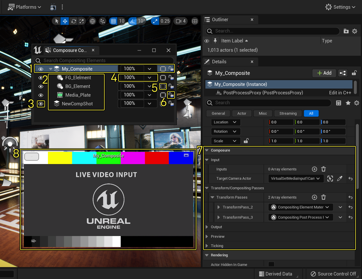Toggle render lock on Media_Plate row
362x279 pixels.
171,95
